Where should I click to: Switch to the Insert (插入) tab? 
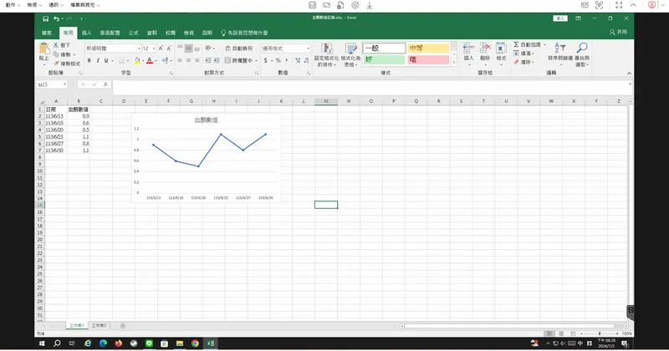coord(87,33)
